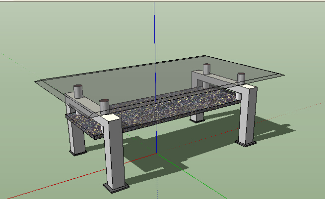Select the foot pad of the right leg

coord(246,144)
